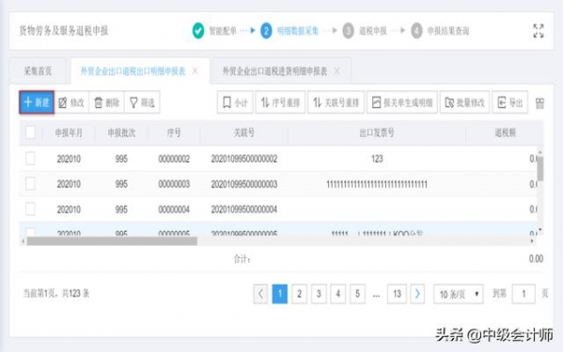Click the 导出 export button
The height and width of the screenshot is (352, 563).
point(509,103)
